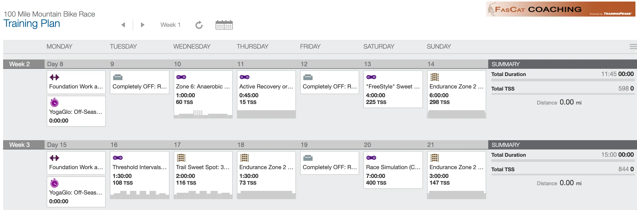Click Day 8 strength dumbbell icon
This screenshot has width=637, height=210.
54,77
